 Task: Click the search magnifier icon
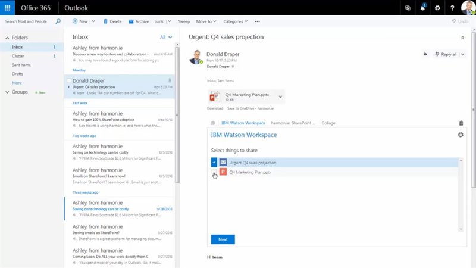coord(58,21)
